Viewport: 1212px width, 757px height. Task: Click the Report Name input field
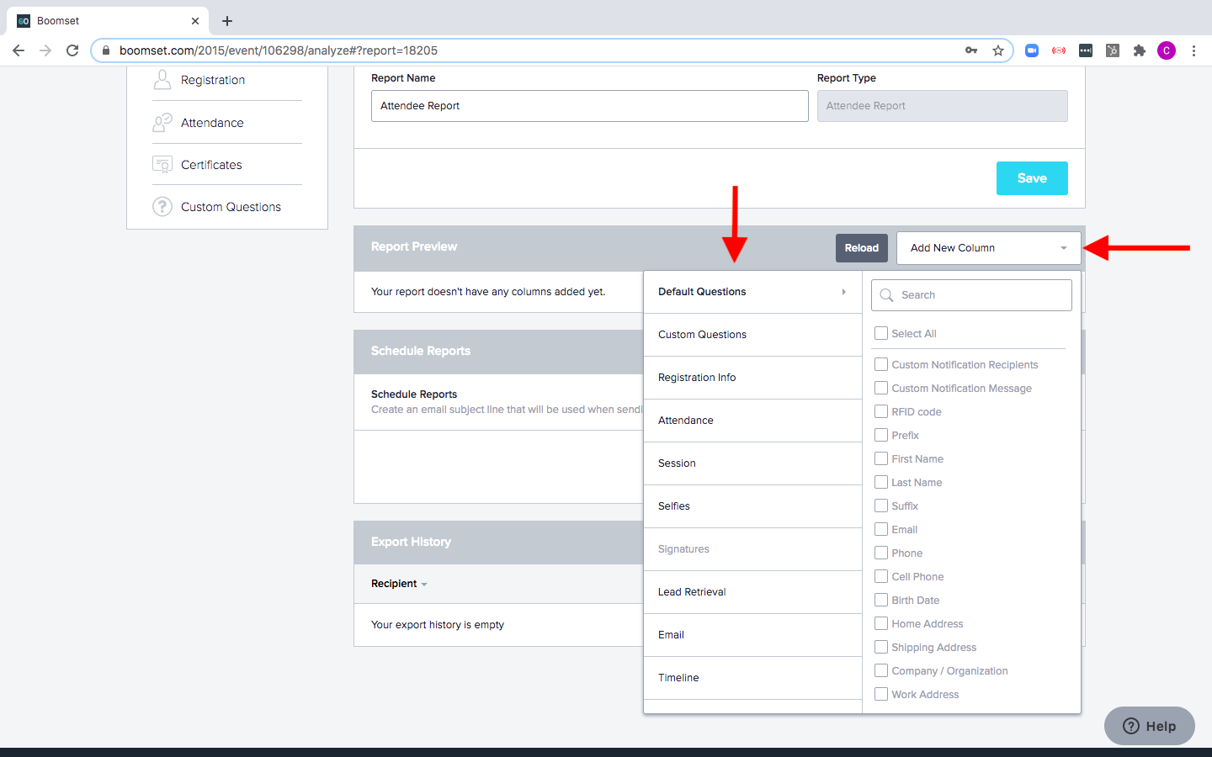coord(589,106)
